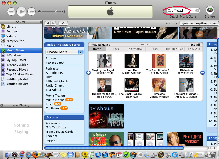
Task: Open Movie Trailers link
Action: pos(56,96)
